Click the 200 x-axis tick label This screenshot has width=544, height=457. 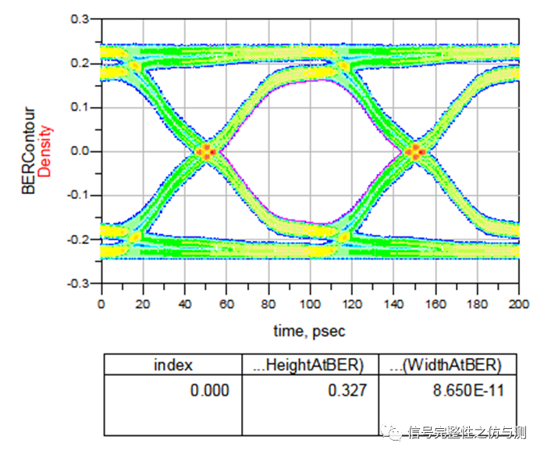click(519, 304)
